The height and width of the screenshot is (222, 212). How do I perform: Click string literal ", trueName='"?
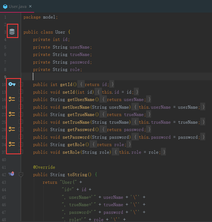(x=79, y=205)
